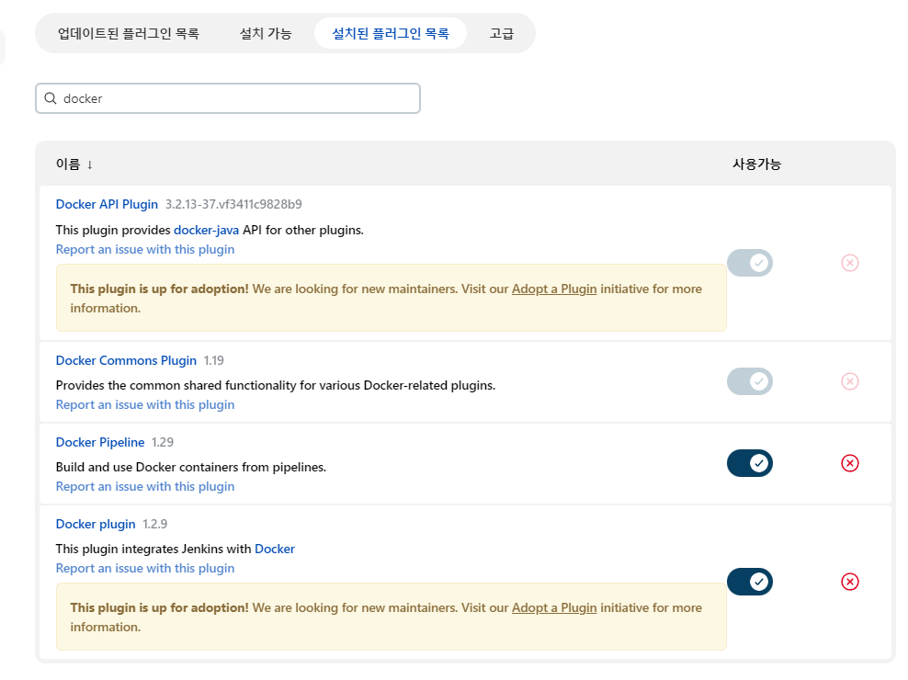This screenshot has height=680, width=908.
Task: Click faded uninstall icon for Docker API Plugin
Action: coord(849,263)
